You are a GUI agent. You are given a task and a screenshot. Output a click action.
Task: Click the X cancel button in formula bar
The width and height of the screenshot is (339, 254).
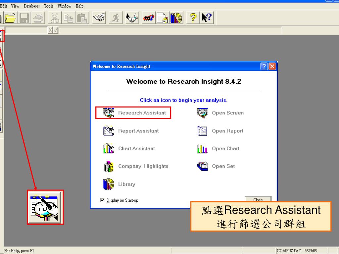[50, 30]
